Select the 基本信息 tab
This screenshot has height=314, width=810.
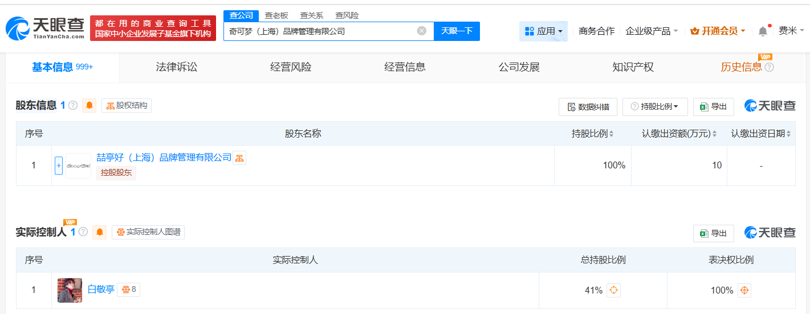click(x=63, y=67)
